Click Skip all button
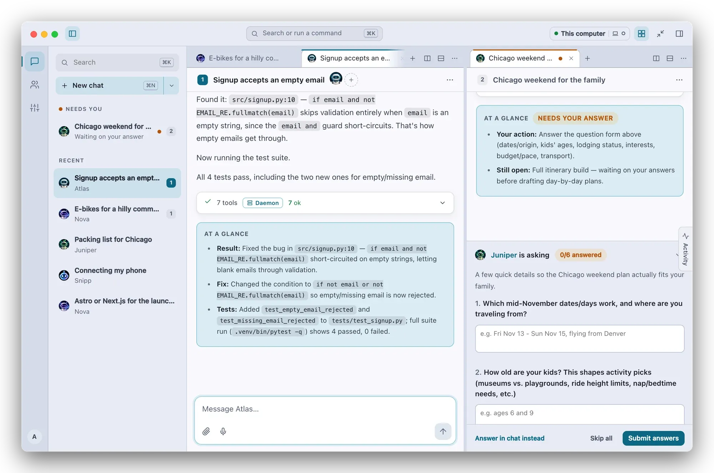 [601, 438]
